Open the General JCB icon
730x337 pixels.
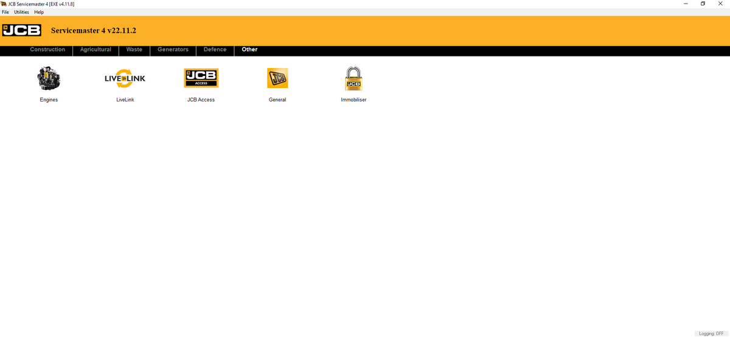point(277,78)
